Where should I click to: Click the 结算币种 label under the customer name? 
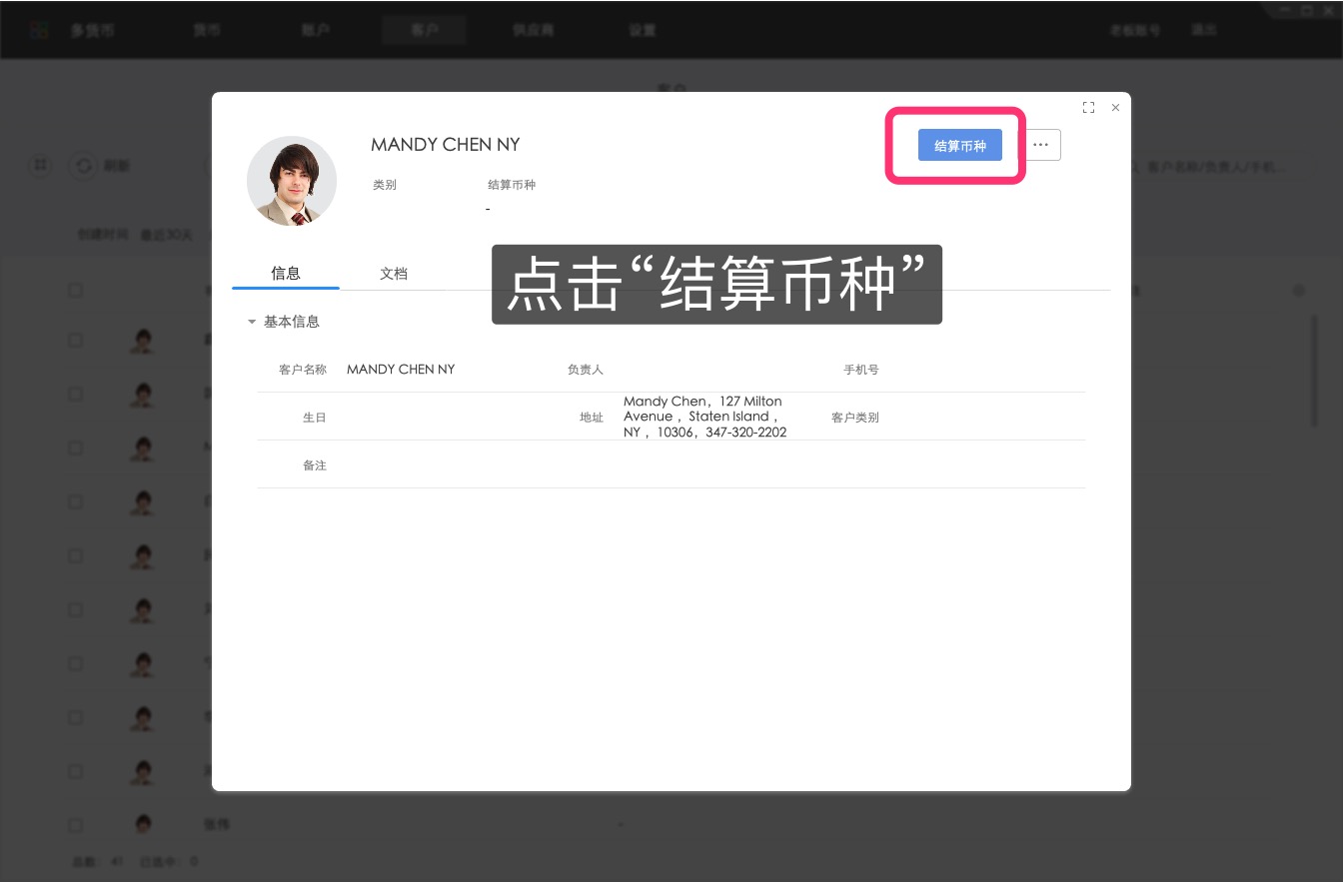pos(512,185)
